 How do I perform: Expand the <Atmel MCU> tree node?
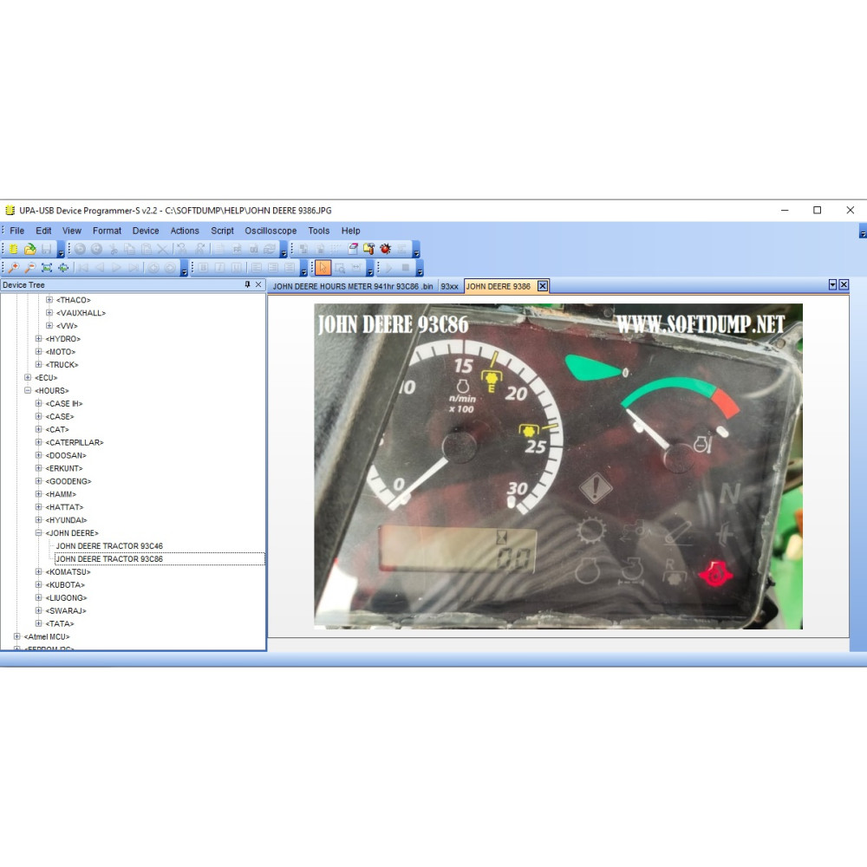click(x=16, y=636)
